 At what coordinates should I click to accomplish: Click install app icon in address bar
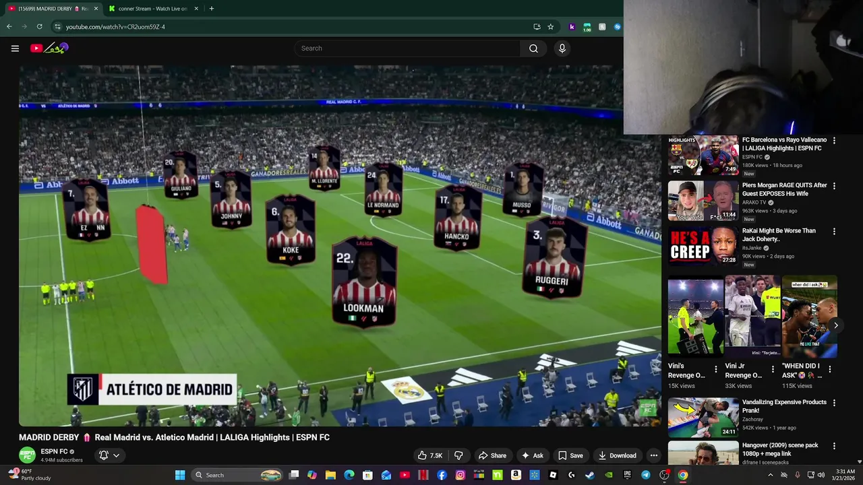(537, 26)
